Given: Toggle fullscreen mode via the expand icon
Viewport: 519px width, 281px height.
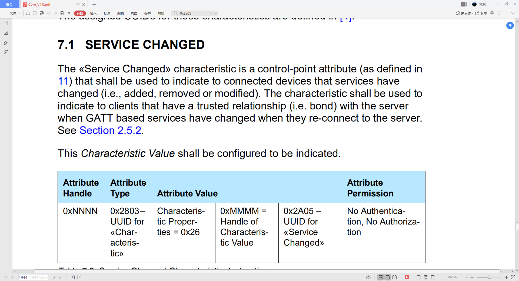Looking at the screenshot, I should pyautogui.click(x=513, y=277).
